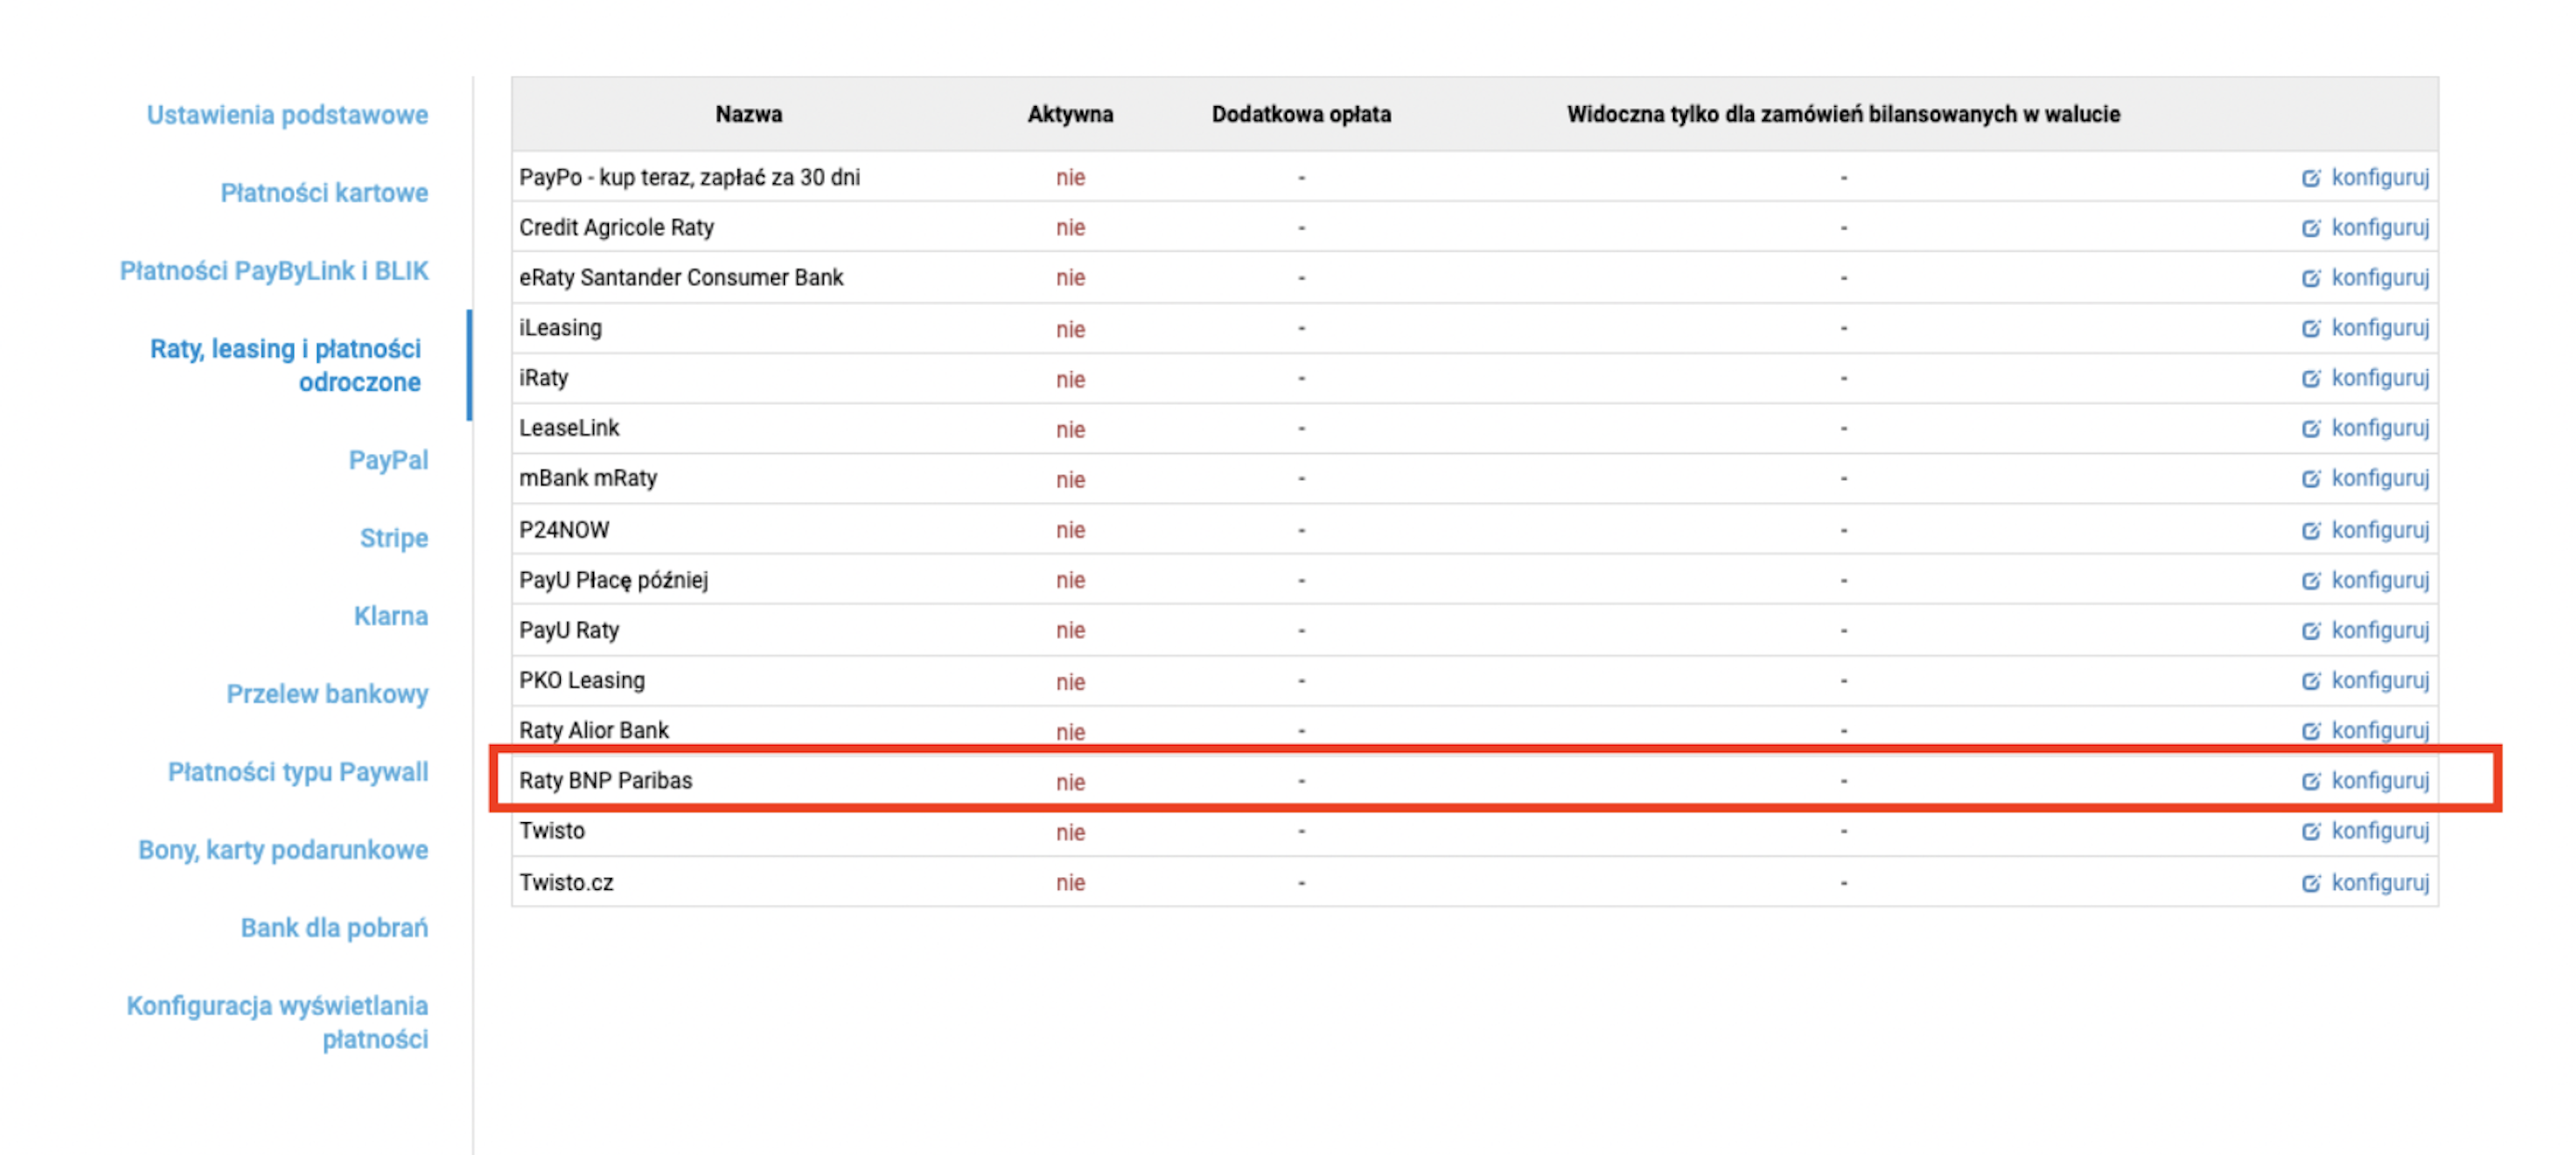Click konfiguruj link for LeaseLink
Image resolution: width=2576 pixels, height=1155 pixels.
click(x=2380, y=428)
